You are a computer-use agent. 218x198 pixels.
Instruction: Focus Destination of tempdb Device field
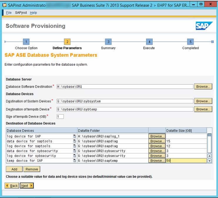tap(125, 109)
